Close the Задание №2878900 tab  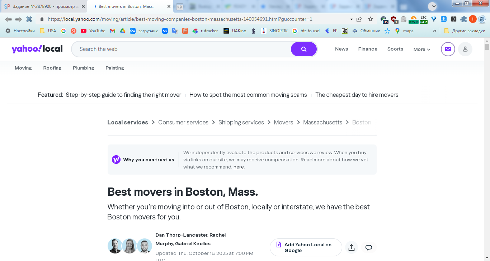(83, 6)
